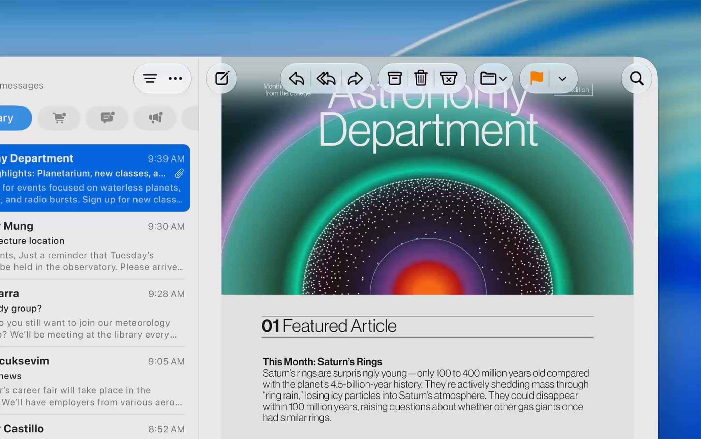
Task: Open the 9:05 AM career fair email
Action: (x=93, y=381)
